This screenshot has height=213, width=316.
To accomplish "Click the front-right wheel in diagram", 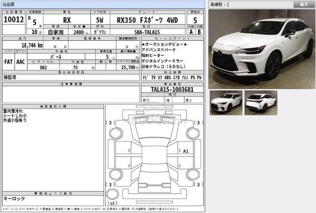I will (x=193, y=133).
